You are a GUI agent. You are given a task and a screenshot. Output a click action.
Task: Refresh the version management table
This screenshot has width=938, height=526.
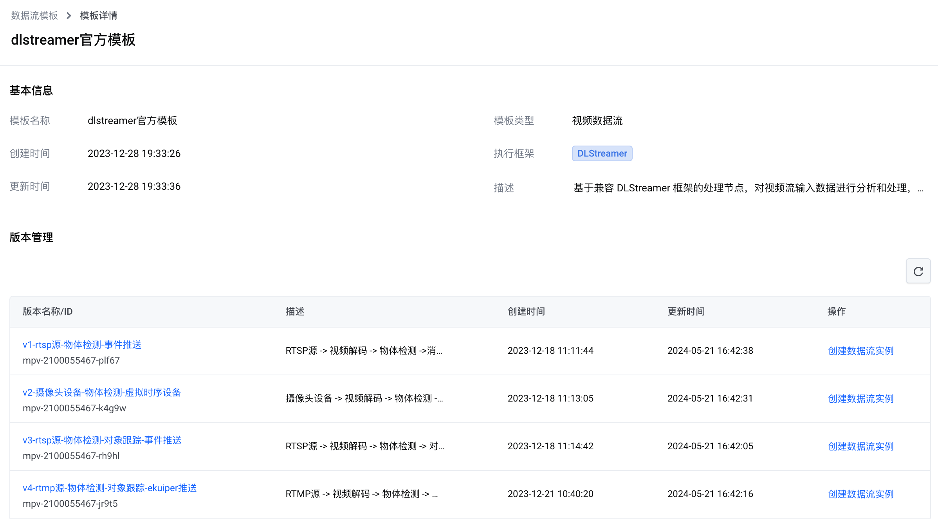[x=918, y=271]
